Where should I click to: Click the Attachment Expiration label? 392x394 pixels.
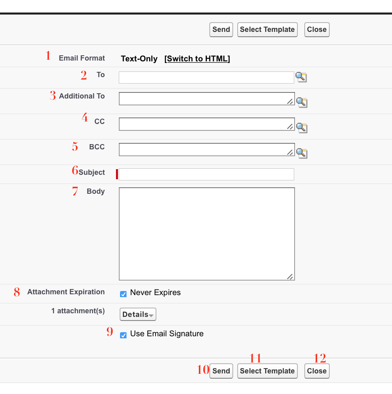(66, 292)
